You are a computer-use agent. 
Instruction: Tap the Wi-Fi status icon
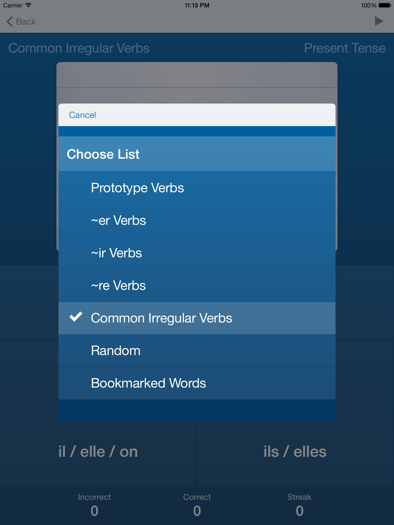pos(28,5)
